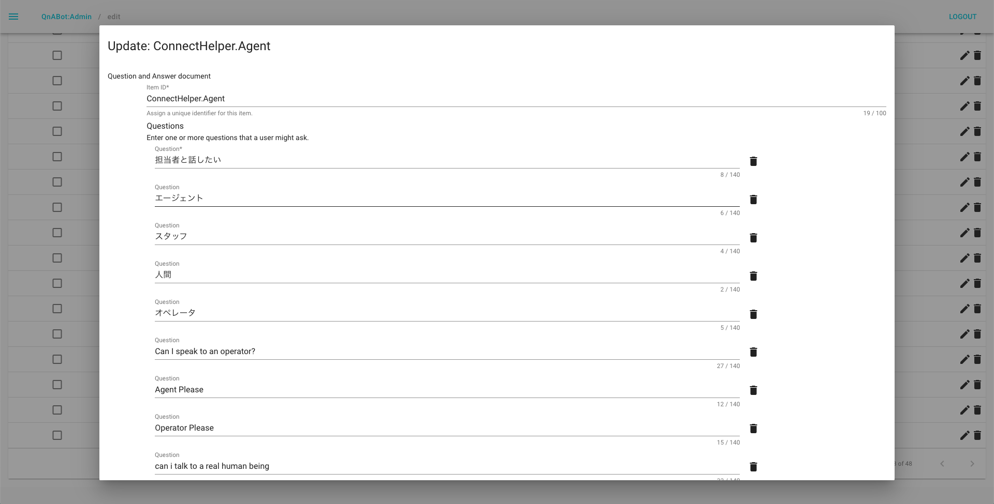Edit the question field スタッフ
This screenshot has width=994, height=504.
[447, 237]
